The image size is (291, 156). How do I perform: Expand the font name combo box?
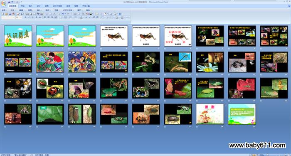coord(8,17)
